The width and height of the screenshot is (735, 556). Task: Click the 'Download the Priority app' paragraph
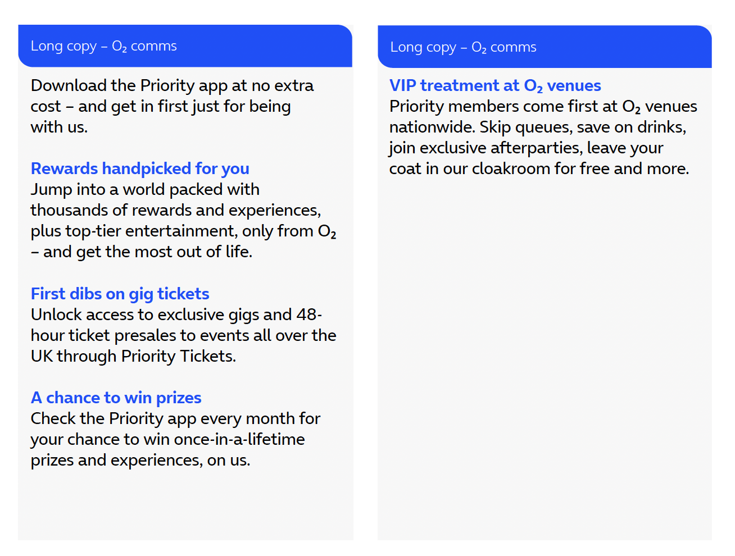[172, 106]
